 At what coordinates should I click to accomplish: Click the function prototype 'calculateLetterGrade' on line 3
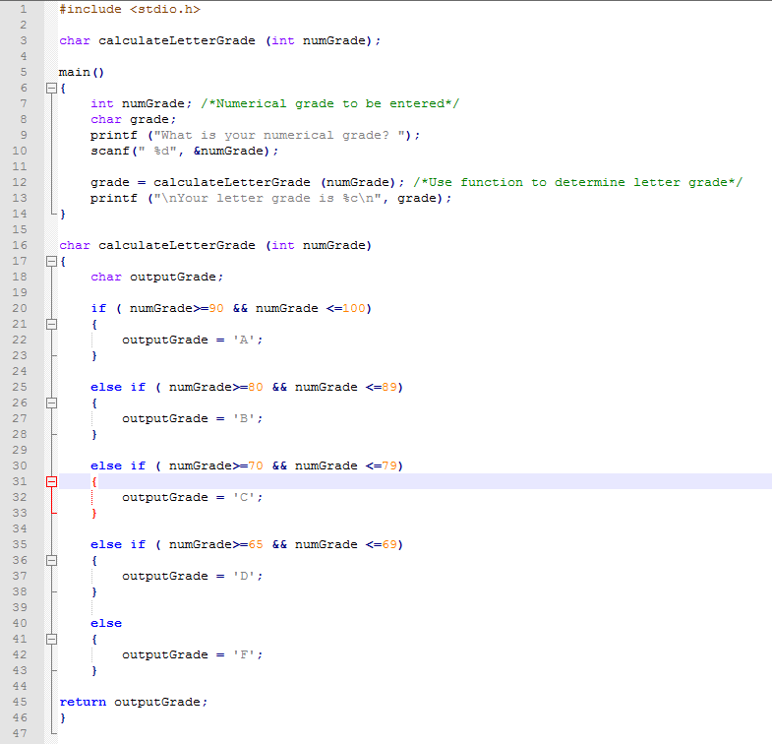177,41
